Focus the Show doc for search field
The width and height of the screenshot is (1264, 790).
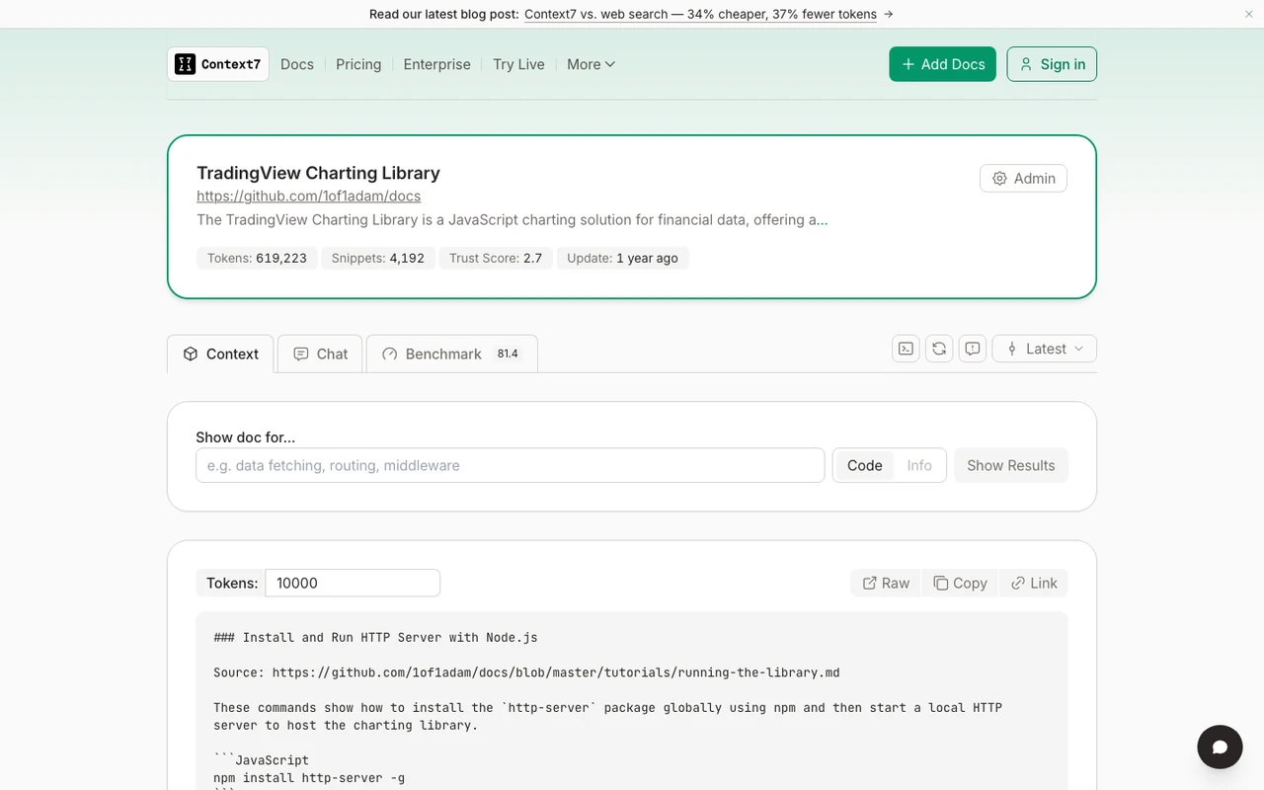[x=510, y=465]
